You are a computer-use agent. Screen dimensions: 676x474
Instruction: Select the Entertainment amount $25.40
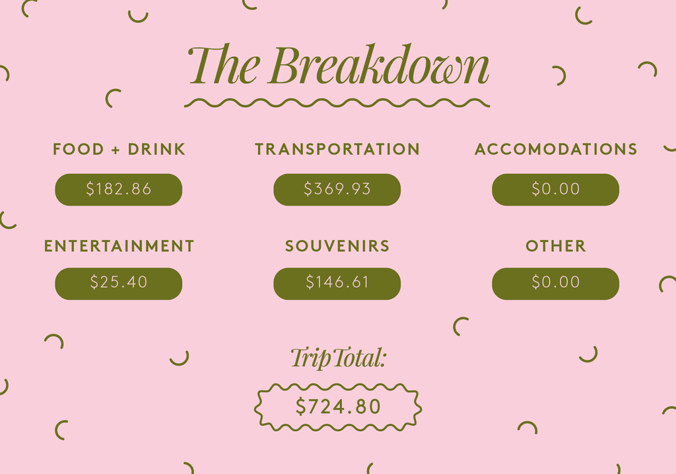pos(119,284)
